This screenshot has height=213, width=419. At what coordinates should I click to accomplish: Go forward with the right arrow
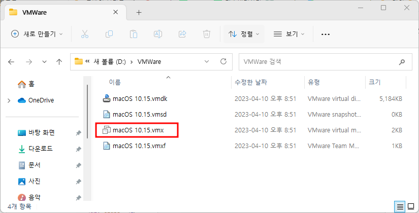click(x=29, y=62)
